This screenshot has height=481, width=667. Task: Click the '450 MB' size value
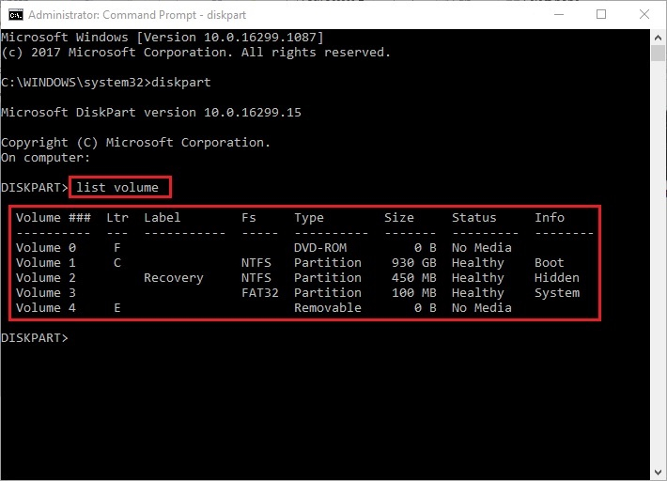tap(414, 278)
